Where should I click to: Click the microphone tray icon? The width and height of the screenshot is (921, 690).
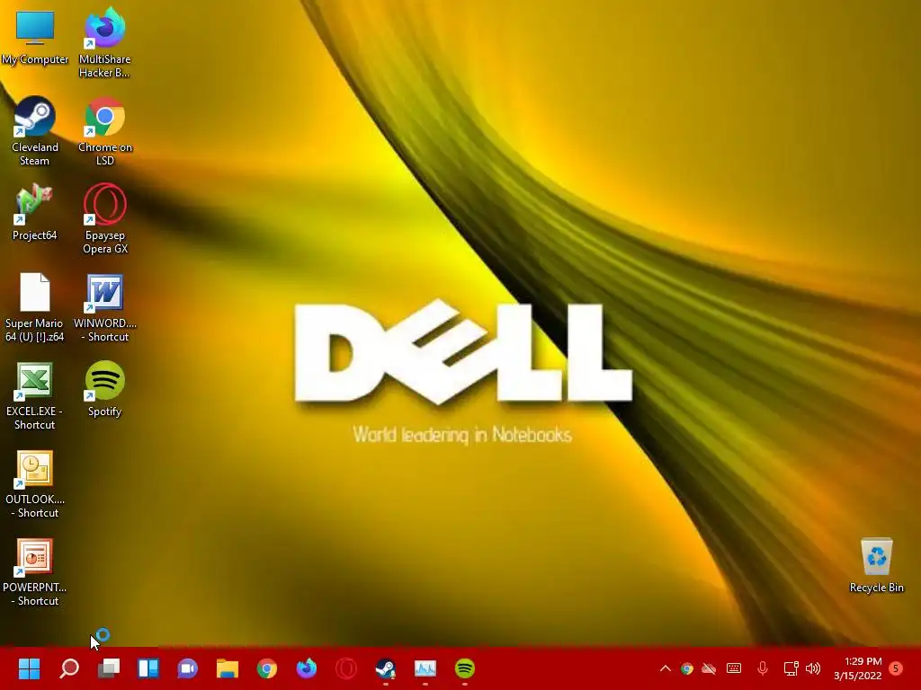point(763,668)
